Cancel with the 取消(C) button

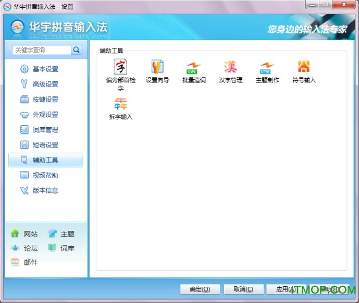[x=243, y=289]
